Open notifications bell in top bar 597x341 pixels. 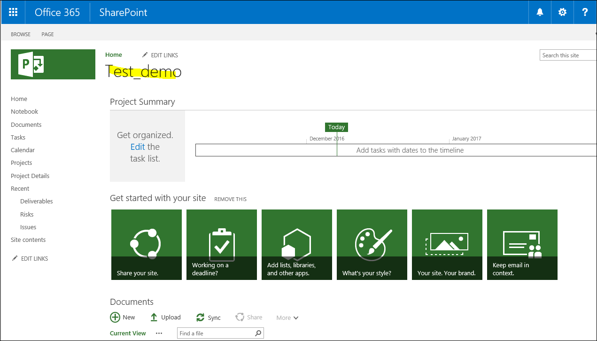click(x=540, y=12)
